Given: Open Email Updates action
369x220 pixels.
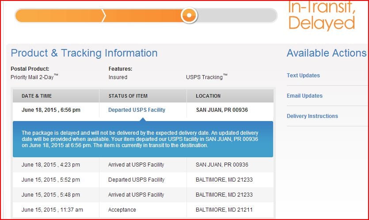Looking at the screenshot, I should pyautogui.click(x=304, y=96).
